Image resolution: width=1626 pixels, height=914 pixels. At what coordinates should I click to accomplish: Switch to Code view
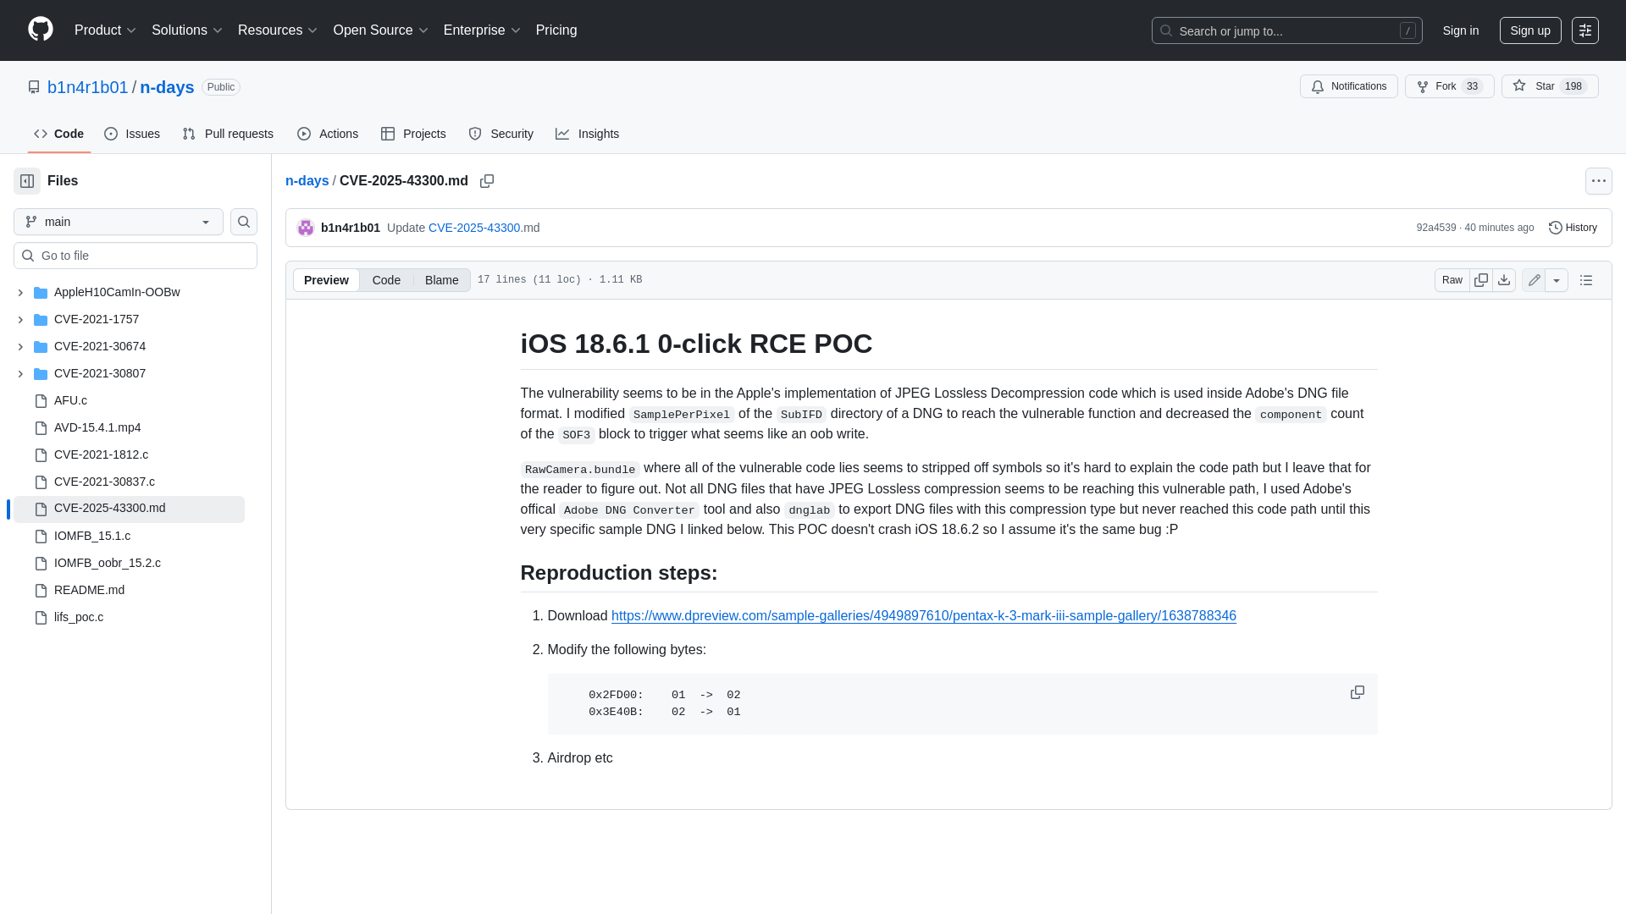[386, 280]
